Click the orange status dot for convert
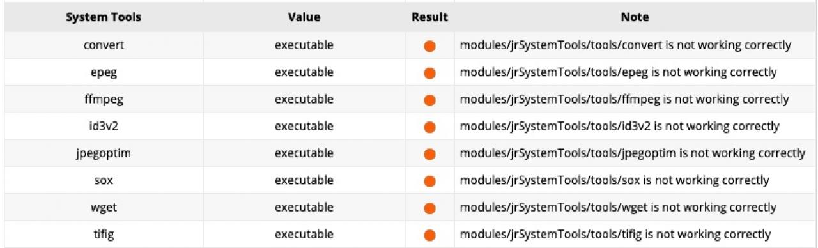 [x=429, y=47]
